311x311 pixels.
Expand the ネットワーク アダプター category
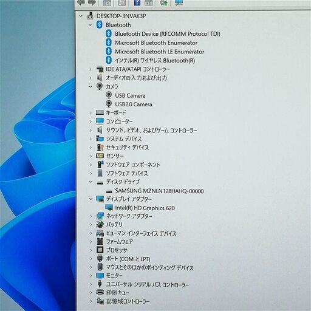click(91, 216)
